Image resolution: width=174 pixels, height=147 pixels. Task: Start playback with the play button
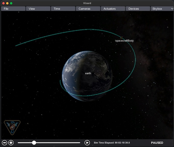(x=87, y=143)
